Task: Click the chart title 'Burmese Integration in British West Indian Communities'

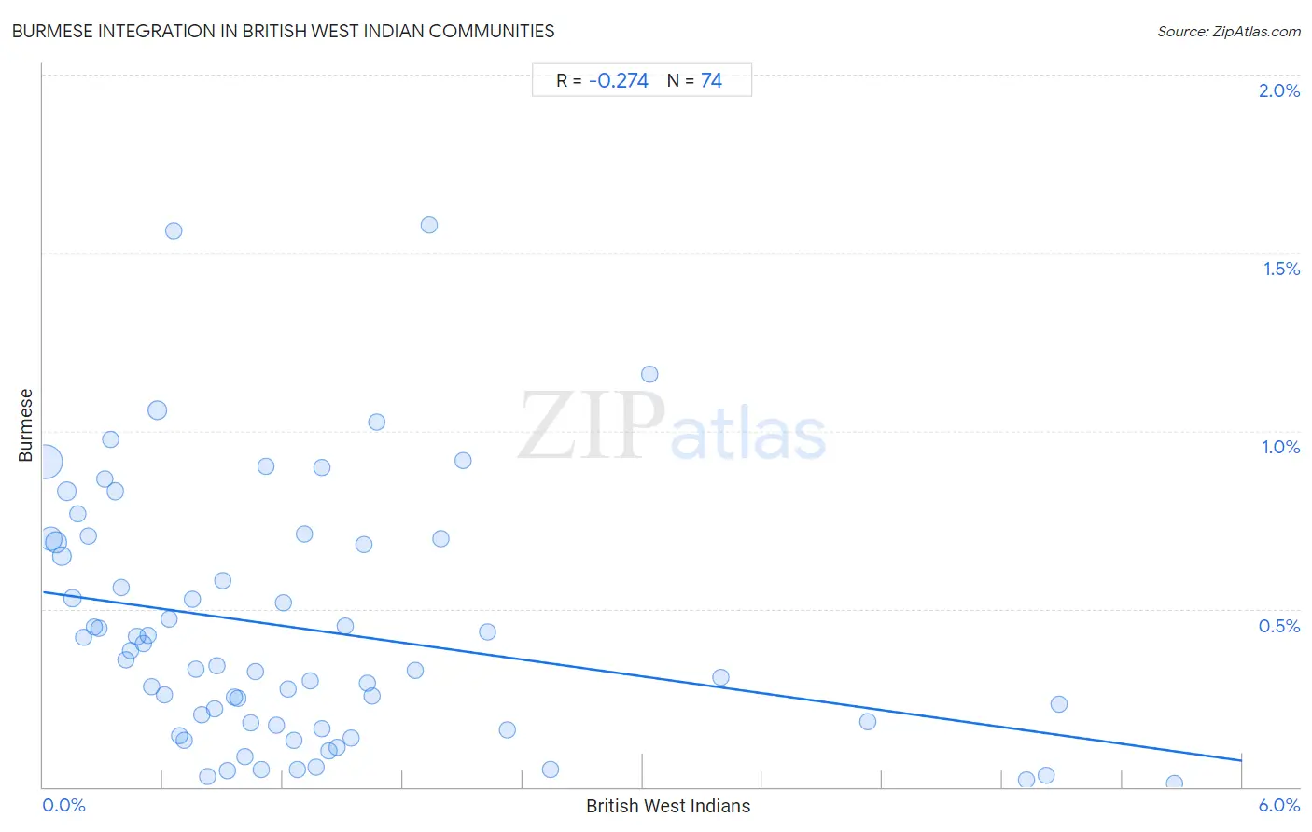Action: [283, 31]
